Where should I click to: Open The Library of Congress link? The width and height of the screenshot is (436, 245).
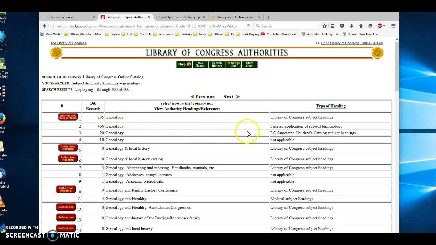point(68,43)
